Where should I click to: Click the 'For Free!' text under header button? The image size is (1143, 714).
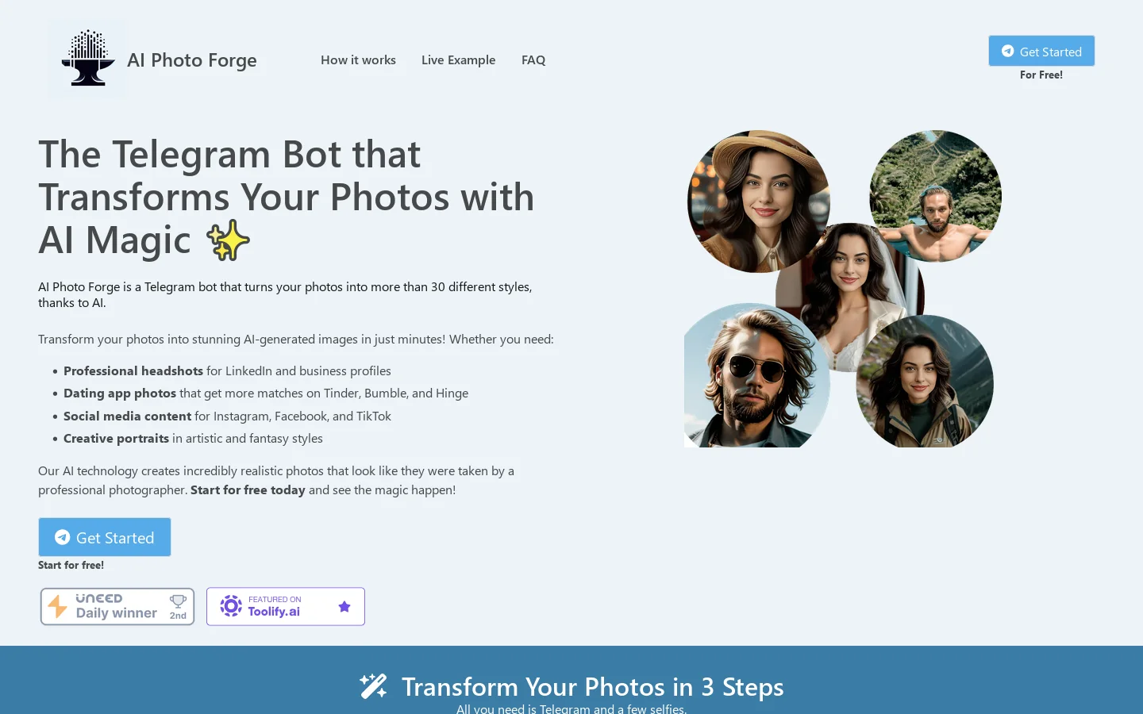[x=1041, y=75]
